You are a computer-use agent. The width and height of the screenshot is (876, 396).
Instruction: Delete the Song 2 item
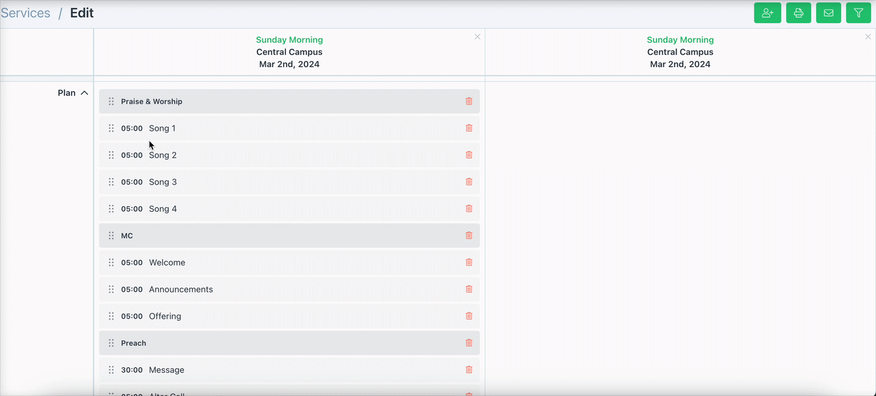[469, 155]
